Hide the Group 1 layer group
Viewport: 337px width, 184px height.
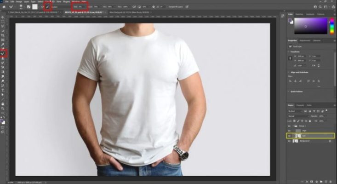(289, 126)
